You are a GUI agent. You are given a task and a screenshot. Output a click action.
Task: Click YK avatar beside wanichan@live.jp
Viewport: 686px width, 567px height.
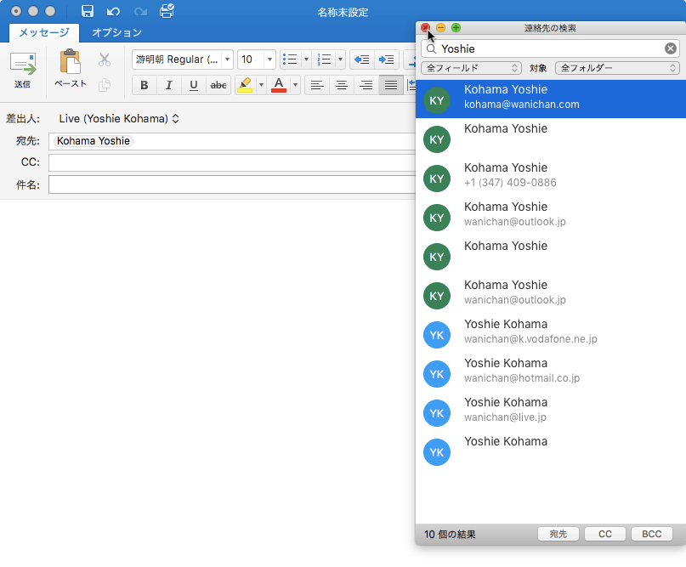437,413
